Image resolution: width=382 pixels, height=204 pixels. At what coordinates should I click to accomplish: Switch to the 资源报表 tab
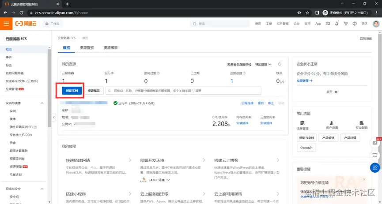coord(110,48)
